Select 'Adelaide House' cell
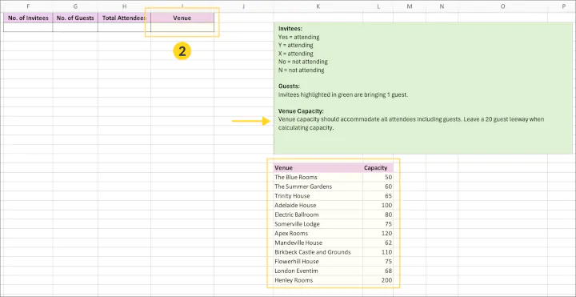This screenshot has height=297, width=576. coord(318,205)
